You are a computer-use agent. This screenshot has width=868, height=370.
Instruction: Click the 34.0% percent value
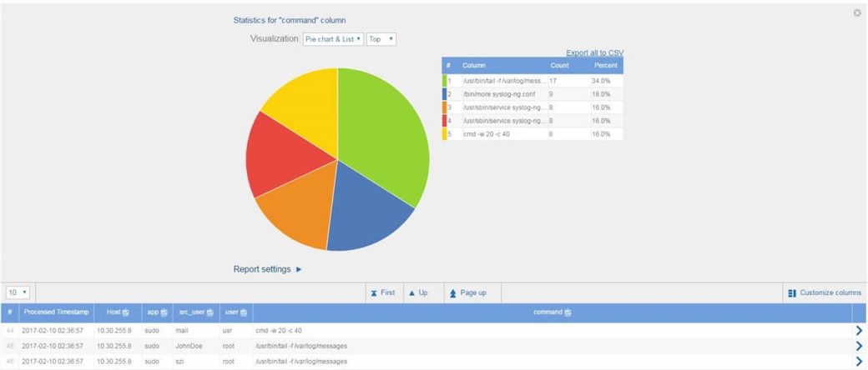(601, 81)
